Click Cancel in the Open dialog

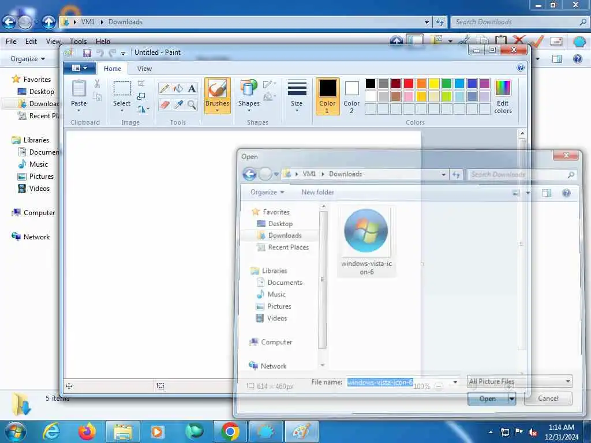pyautogui.click(x=548, y=399)
